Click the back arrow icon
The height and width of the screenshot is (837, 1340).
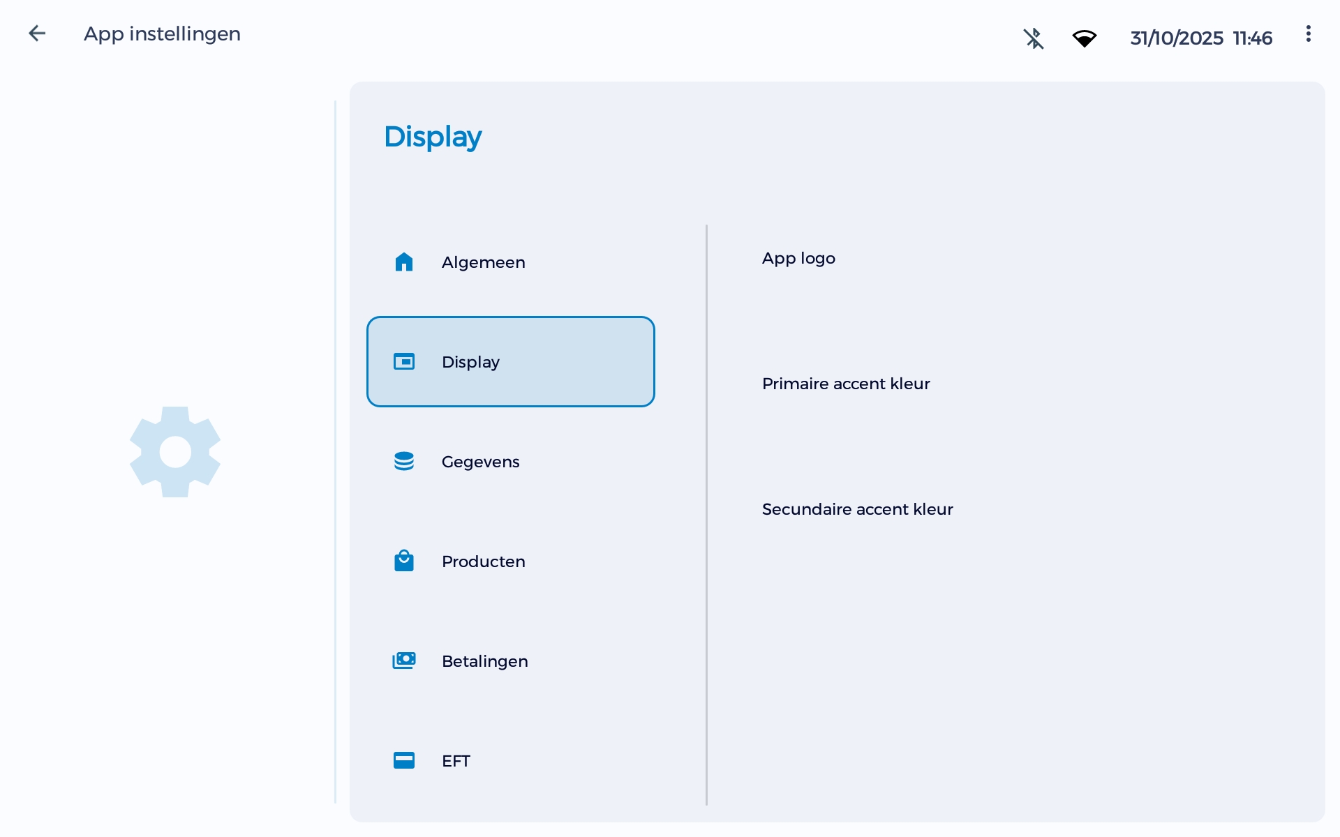point(37,33)
